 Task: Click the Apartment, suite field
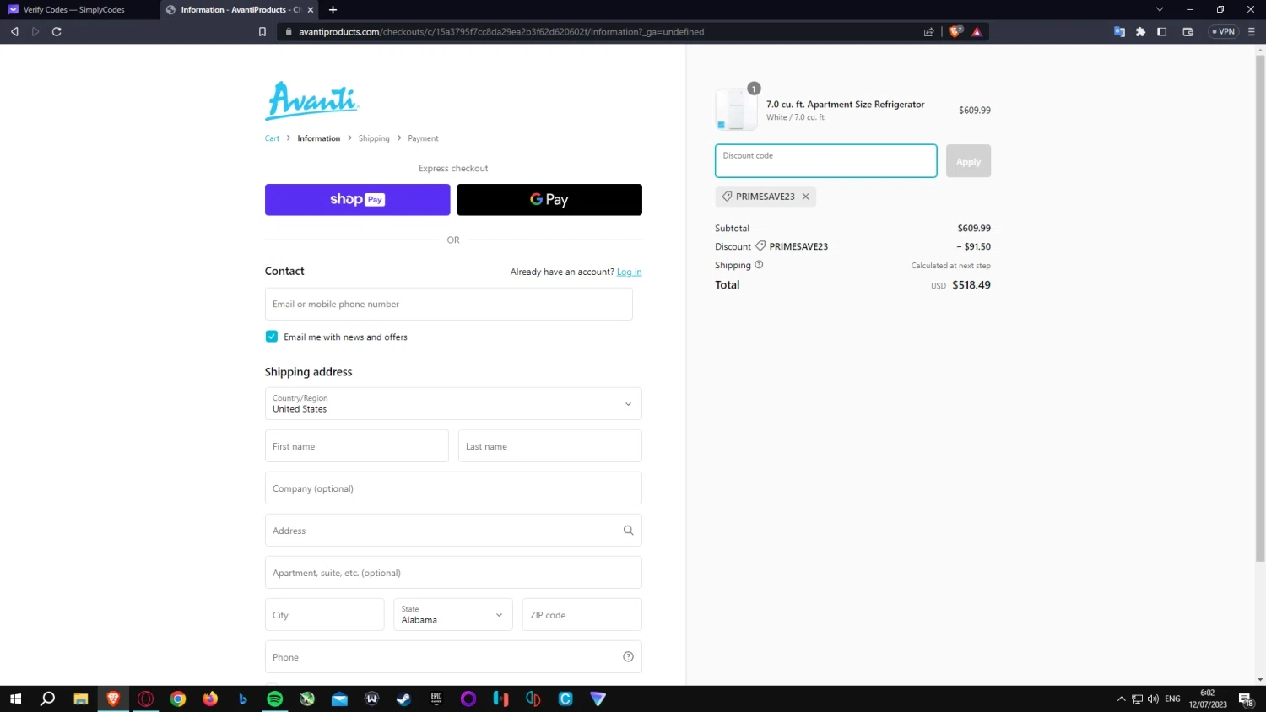(x=453, y=573)
